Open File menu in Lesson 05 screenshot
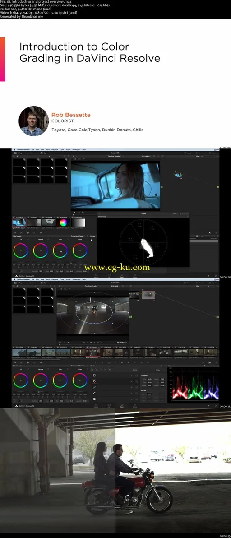Image resolution: width=231 pixels, height=538 pixels. (x=33, y=149)
